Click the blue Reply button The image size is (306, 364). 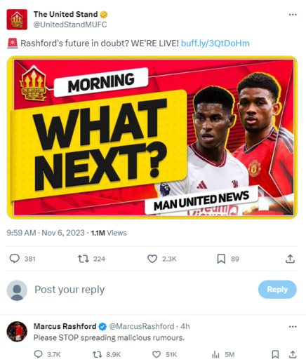tap(277, 290)
